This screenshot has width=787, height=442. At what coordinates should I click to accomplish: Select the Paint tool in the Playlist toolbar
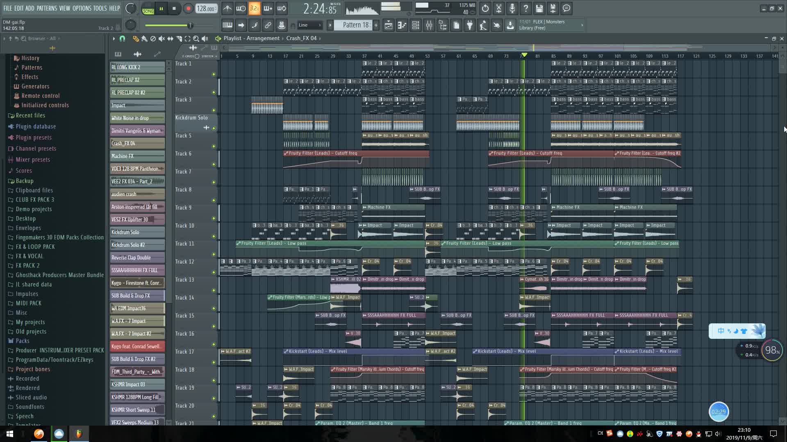(x=144, y=39)
